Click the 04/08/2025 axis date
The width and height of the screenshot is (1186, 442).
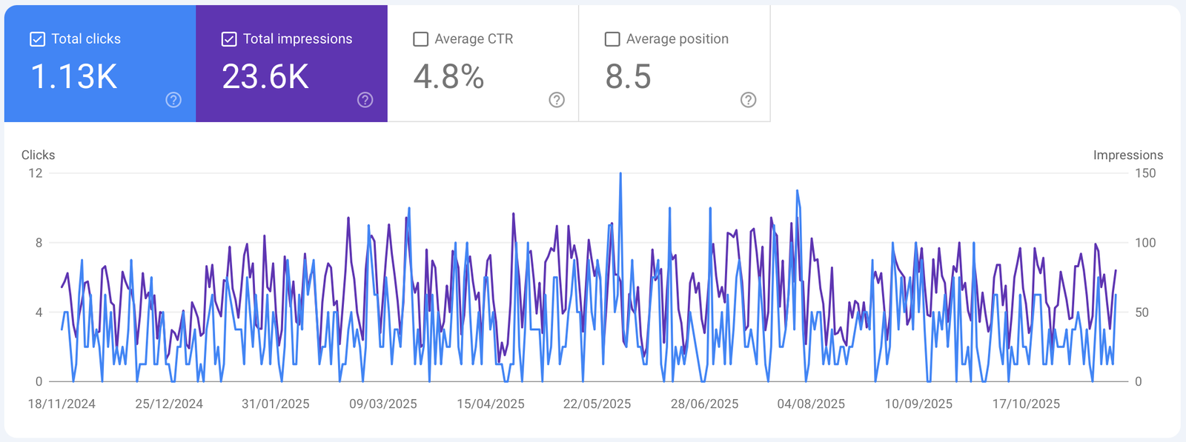tap(811, 404)
